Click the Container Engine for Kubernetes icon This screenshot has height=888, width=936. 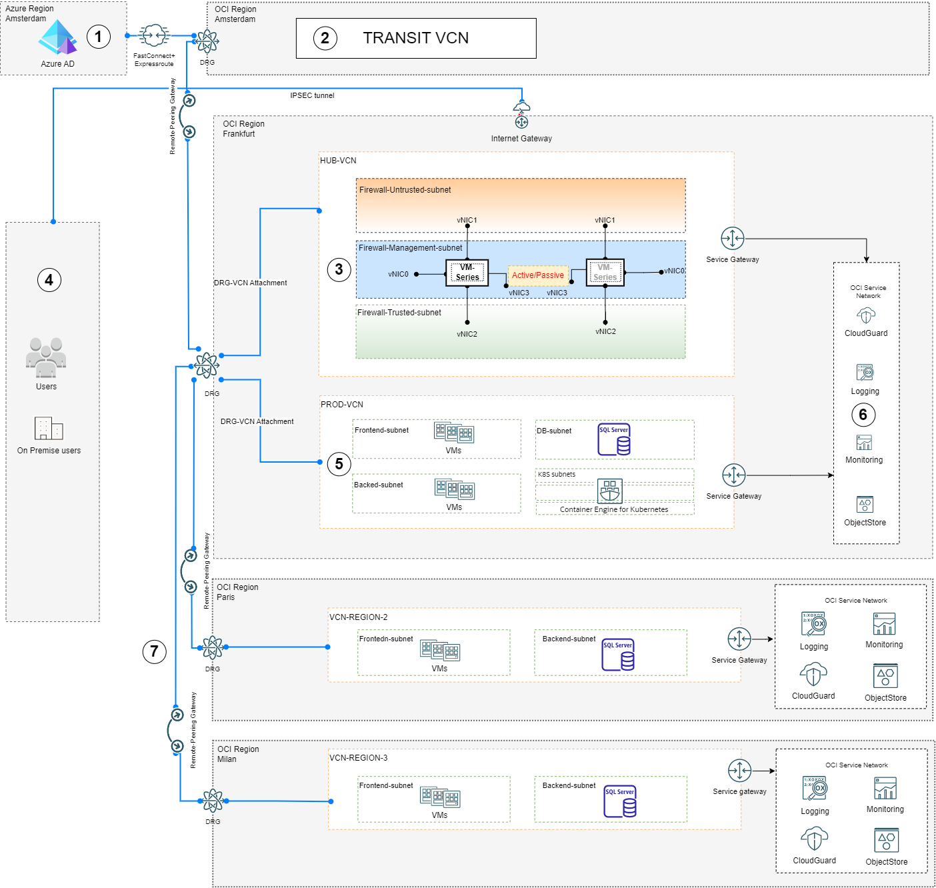click(611, 491)
